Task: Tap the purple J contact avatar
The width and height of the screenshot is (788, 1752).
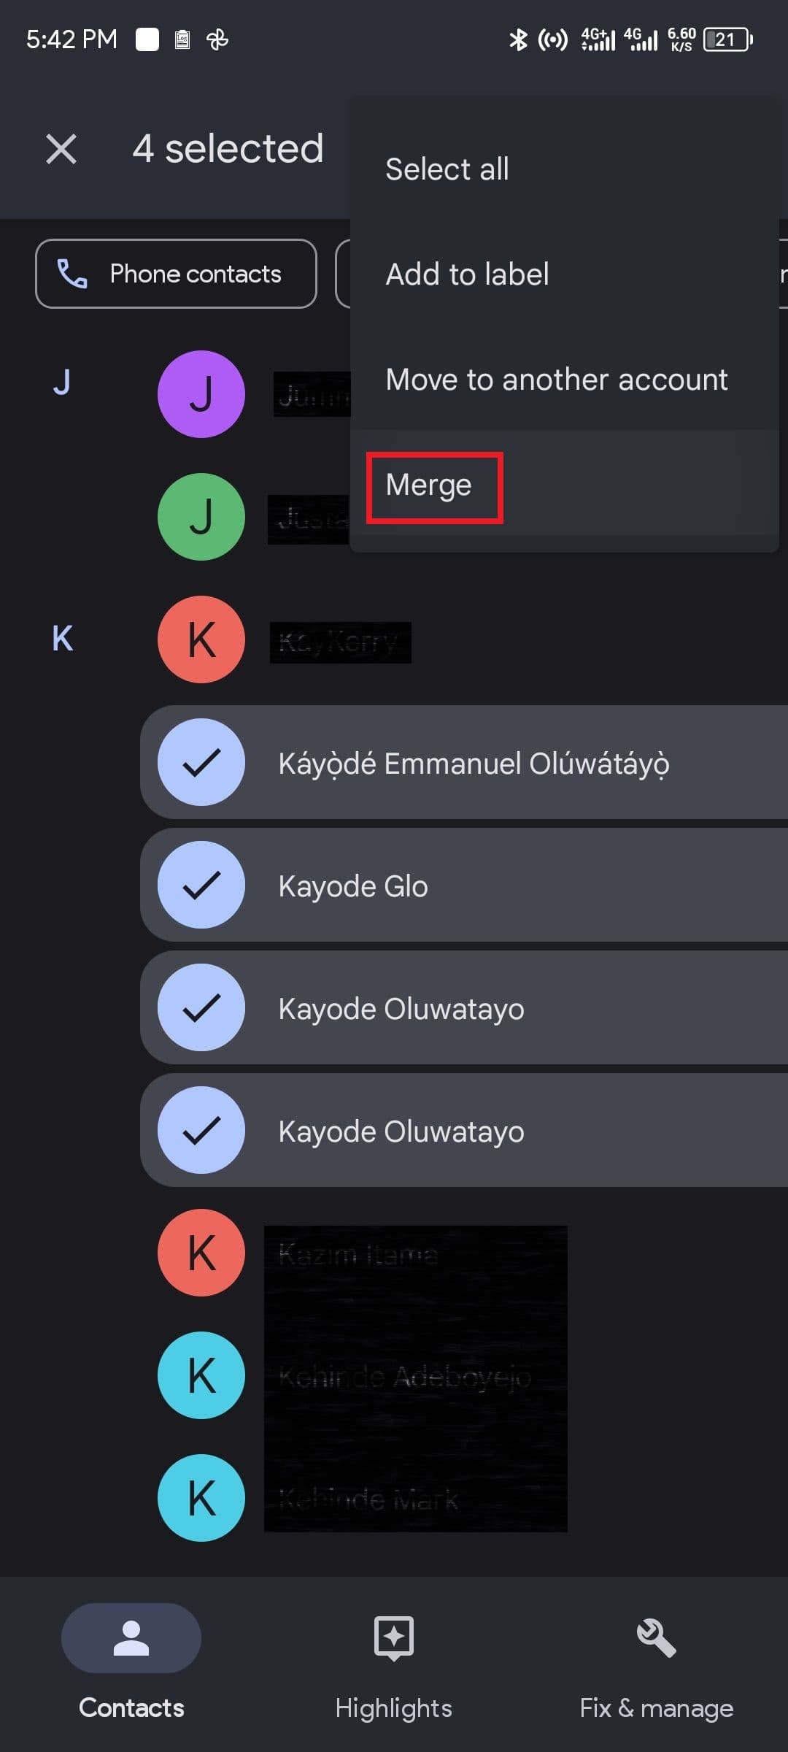Action: pos(201,394)
